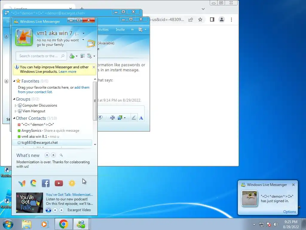Click the chat window Show menu icon
Viewport: 306px width, 230px height.
click(x=140, y=30)
